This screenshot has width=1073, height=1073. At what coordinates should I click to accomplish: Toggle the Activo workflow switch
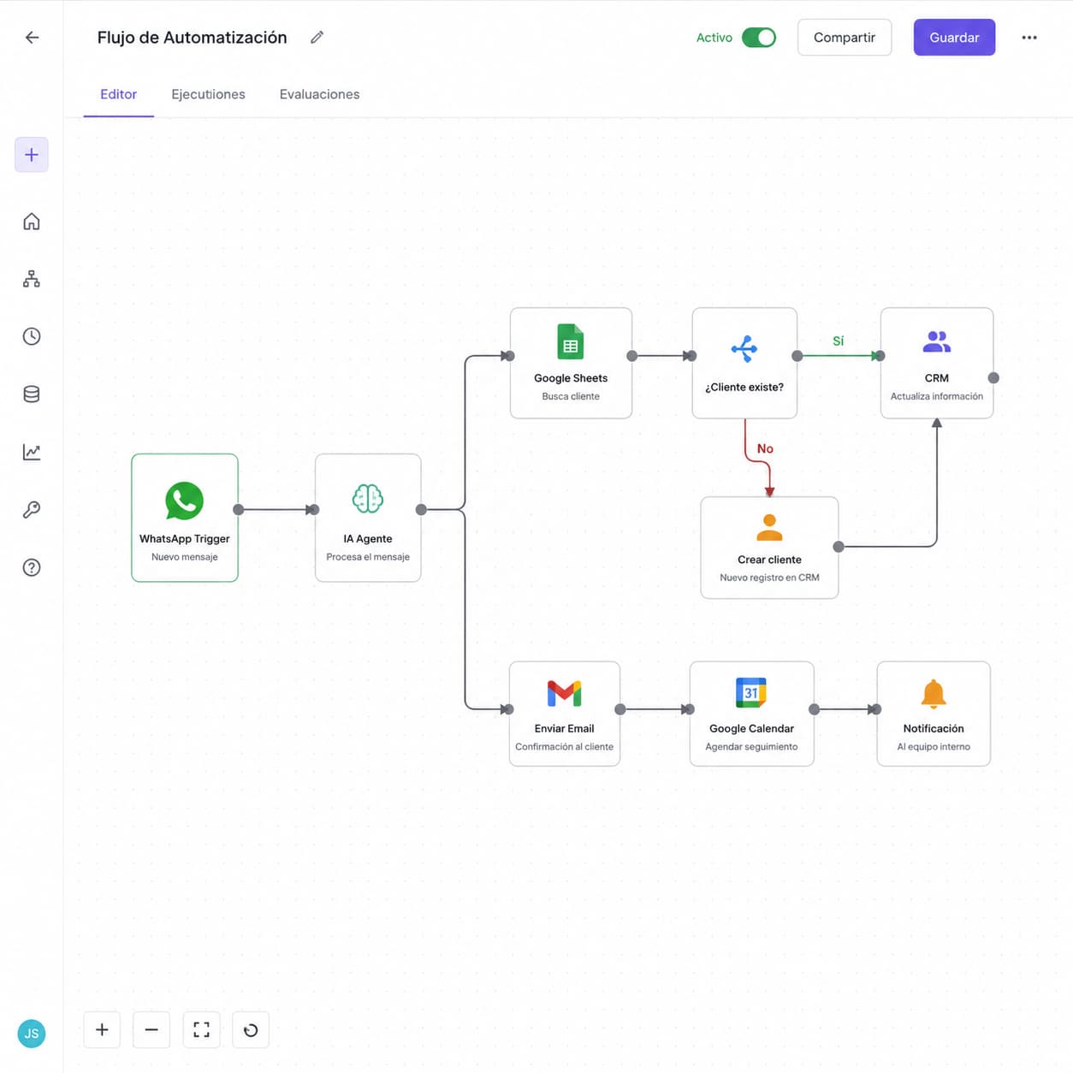coord(759,38)
